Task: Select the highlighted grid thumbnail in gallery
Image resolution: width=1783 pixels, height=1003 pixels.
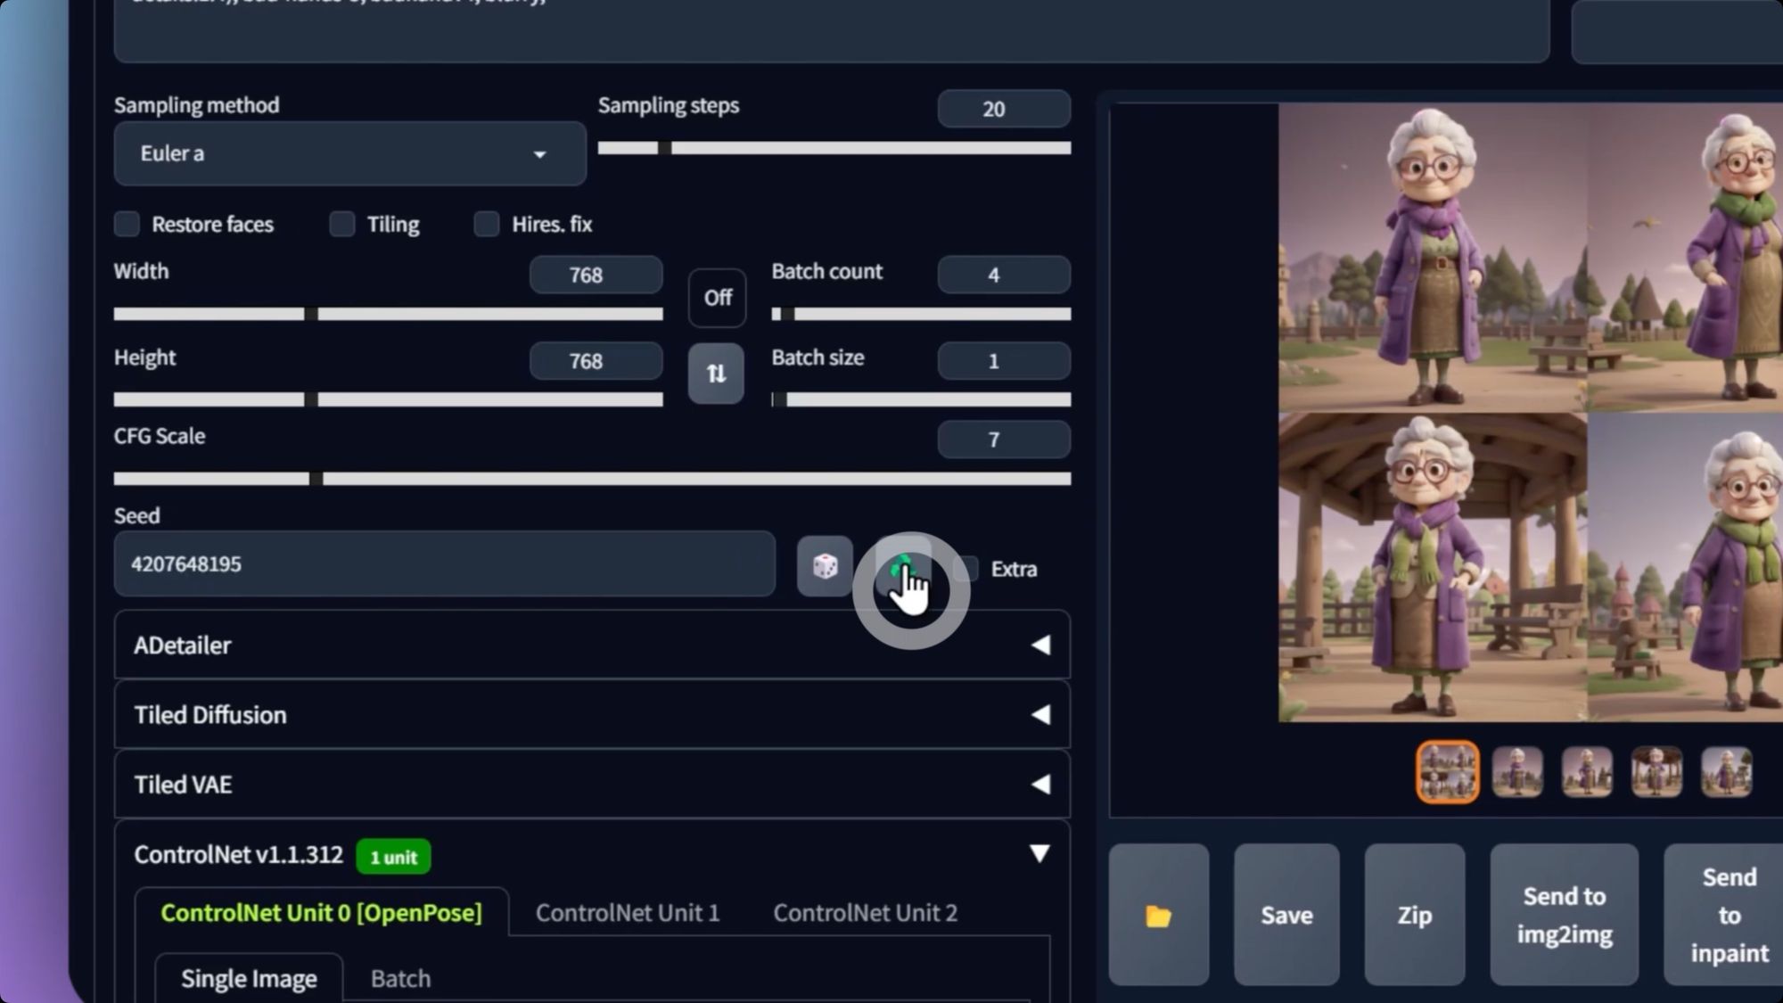Action: (1447, 771)
